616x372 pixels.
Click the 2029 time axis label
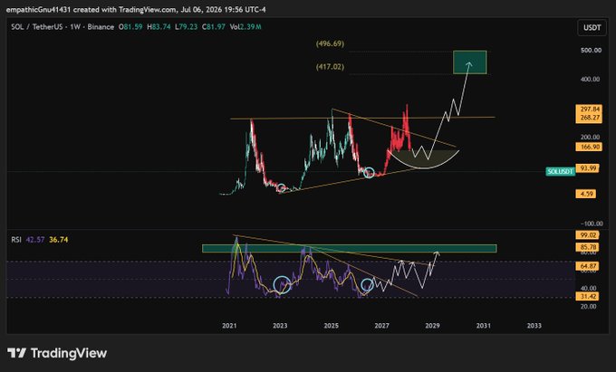coord(432,326)
